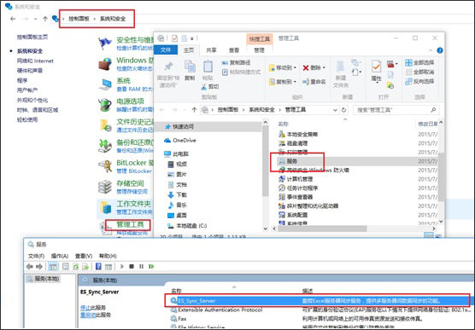
Task: Click the blue help question mark icon
Action: 440,50
